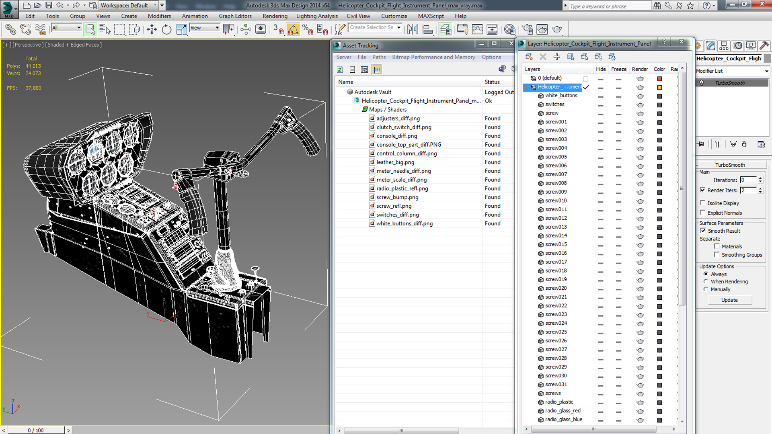Open the Hierarchy command panel tab
This screenshot has height=434, width=772.
[x=724, y=45]
